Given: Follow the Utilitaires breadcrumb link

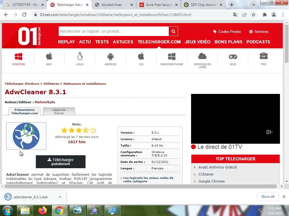Looking at the screenshot, I should click(x=51, y=84).
